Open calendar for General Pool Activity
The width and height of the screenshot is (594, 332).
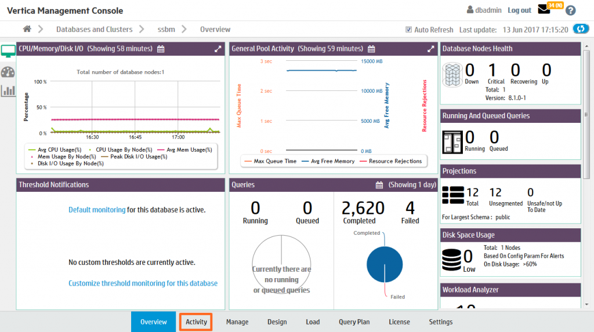coord(372,49)
